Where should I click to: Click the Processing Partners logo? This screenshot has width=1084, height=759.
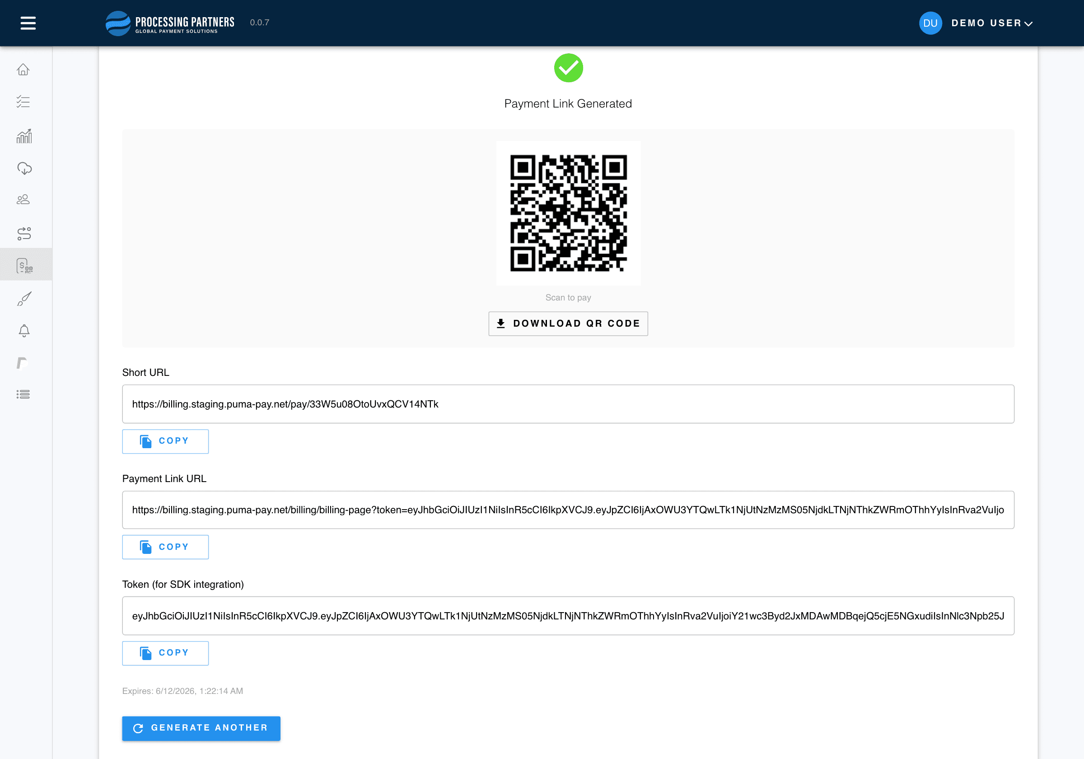click(x=170, y=23)
